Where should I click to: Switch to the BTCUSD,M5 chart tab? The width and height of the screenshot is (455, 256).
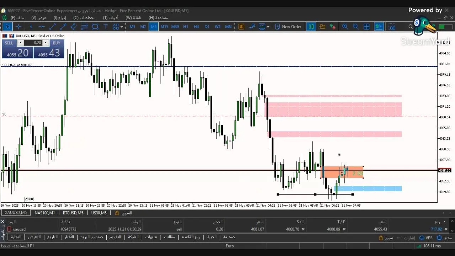(x=73, y=213)
